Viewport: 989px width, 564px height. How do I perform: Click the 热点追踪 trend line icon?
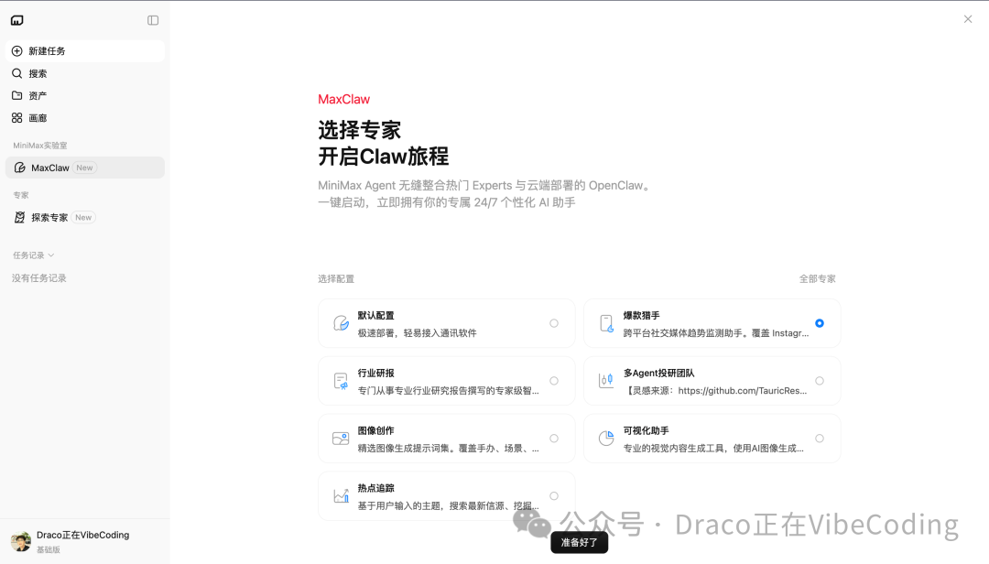[x=340, y=495]
